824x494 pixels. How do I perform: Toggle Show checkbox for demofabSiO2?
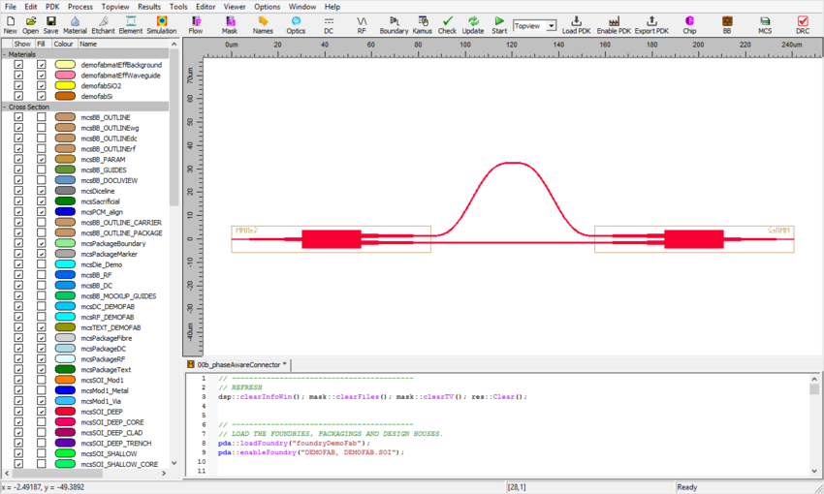[x=18, y=86]
